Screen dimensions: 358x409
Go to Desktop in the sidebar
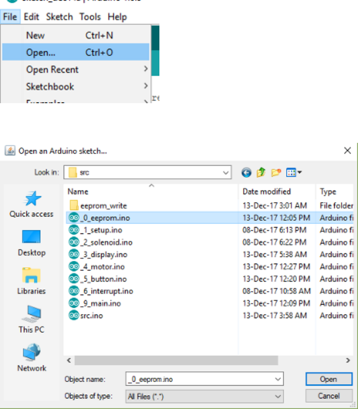pos(32,243)
